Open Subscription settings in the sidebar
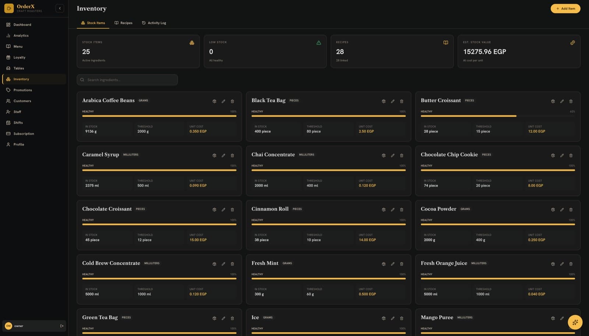Viewport: 589px width, 336px height. [x=34, y=133]
